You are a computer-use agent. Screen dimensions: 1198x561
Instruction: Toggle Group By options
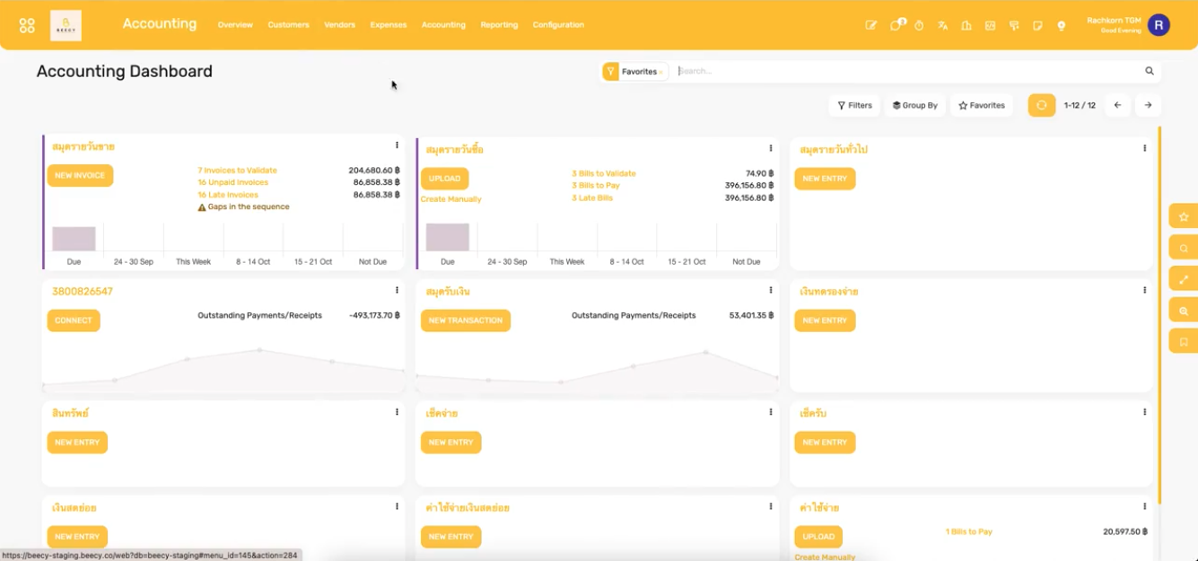(914, 105)
